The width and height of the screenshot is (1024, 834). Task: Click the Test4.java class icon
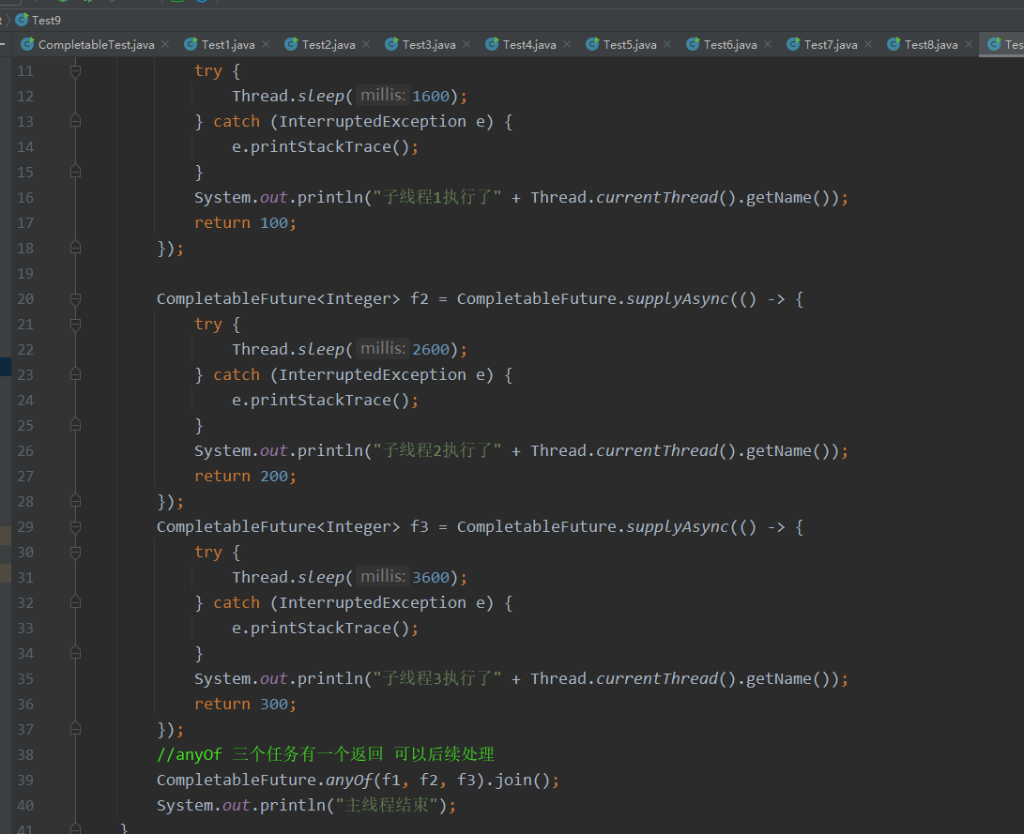click(x=493, y=44)
